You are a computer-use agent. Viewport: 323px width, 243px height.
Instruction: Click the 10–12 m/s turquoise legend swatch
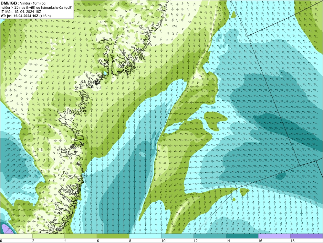178,236
